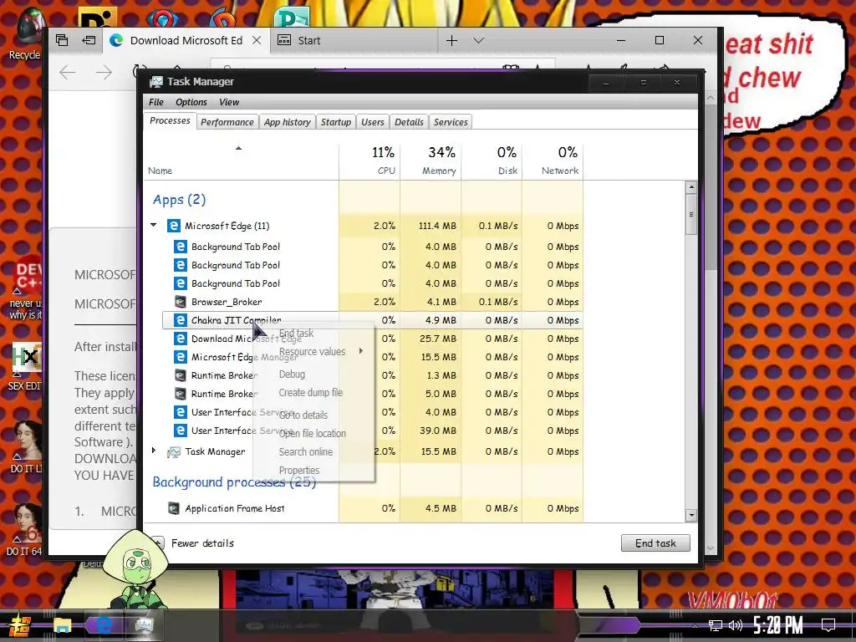Collapse the Microsoft Edge (11) process group

pyautogui.click(x=154, y=225)
